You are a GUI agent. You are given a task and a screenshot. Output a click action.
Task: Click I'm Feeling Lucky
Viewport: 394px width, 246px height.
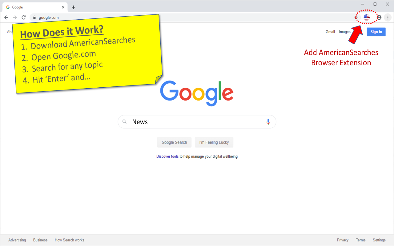[214, 142]
